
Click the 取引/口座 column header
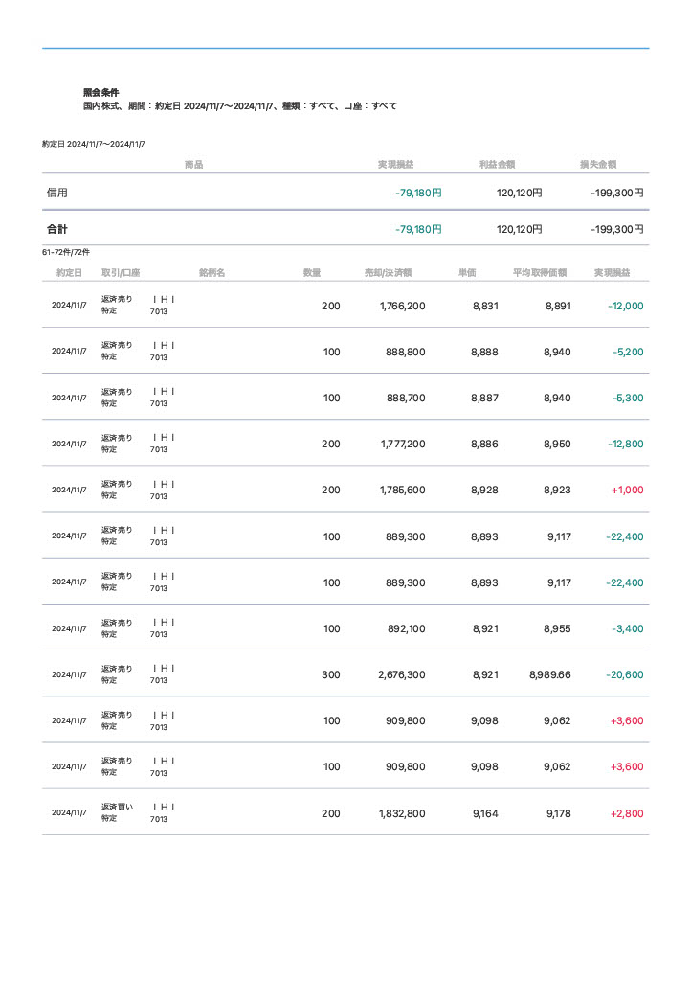(x=121, y=273)
